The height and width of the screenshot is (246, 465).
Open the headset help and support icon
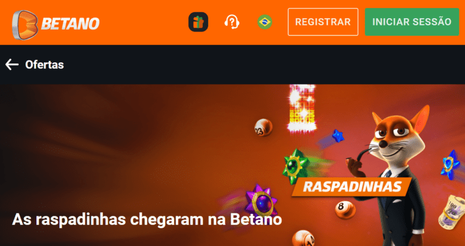(x=232, y=22)
